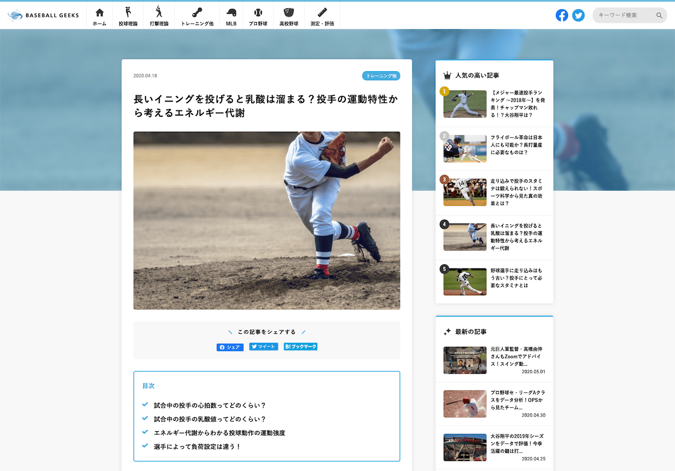Click the プロ野球 baseball icon
The image size is (675, 471).
click(x=258, y=13)
